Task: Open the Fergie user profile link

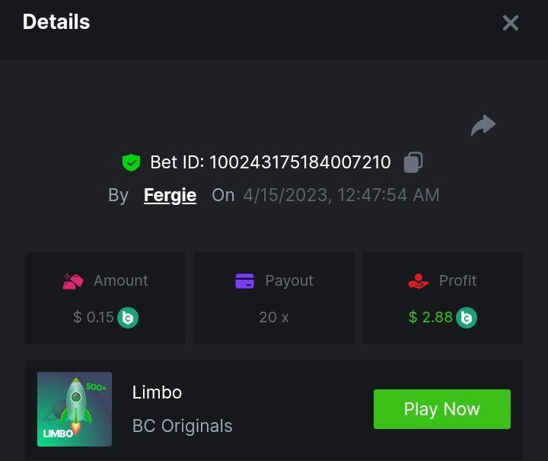Action: tap(170, 195)
